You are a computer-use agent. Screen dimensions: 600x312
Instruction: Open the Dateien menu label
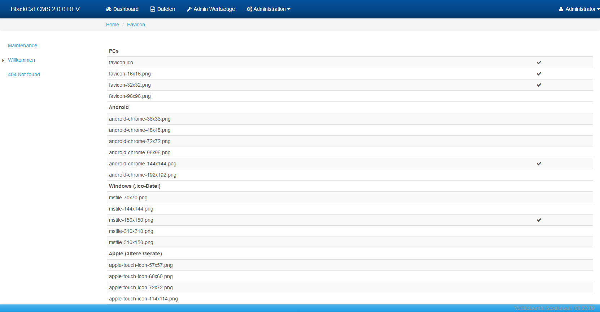166,9
